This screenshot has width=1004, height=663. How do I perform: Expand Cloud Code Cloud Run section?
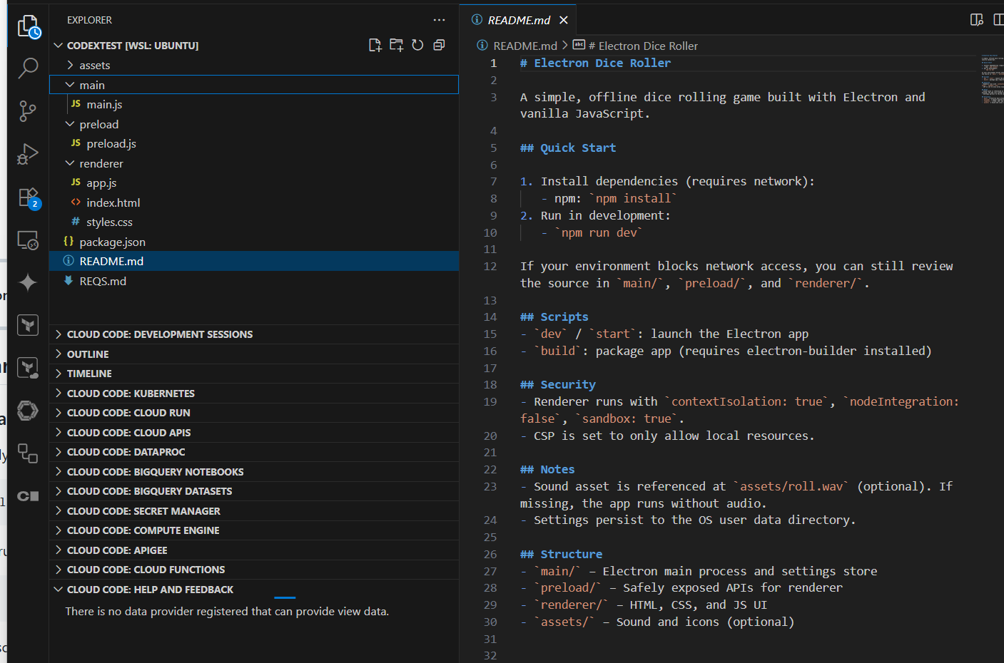(x=254, y=413)
